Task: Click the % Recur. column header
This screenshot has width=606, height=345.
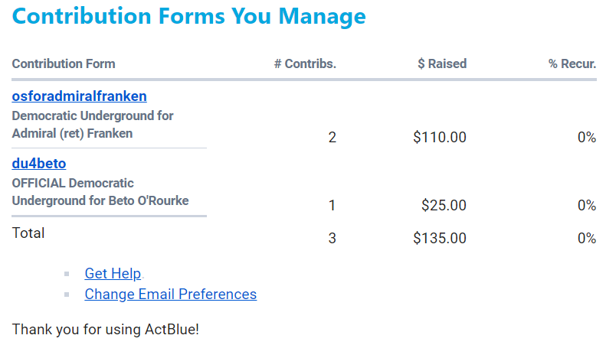Action: pyautogui.click(x=572, y=64)
